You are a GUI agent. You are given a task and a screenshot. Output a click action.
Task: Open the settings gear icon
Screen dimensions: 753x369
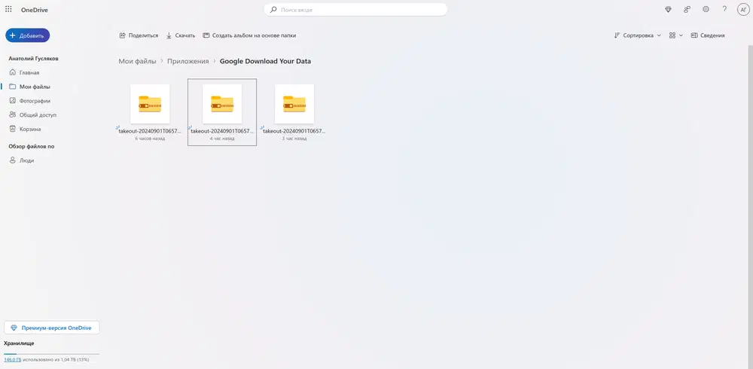tap(706, 9)
